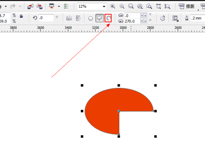205x153 pixels.
Task: Increase starting angle with up stepper
Action: click(x=145, y=16)
